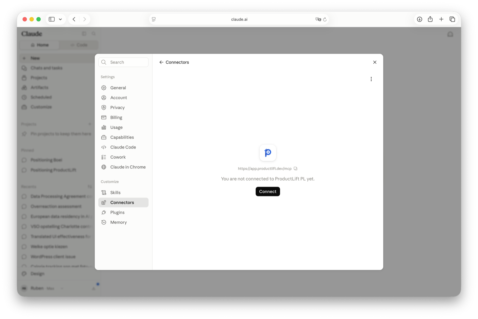478x319 pixels.
Task: Click the Account person icon
Action: (104, 98)
